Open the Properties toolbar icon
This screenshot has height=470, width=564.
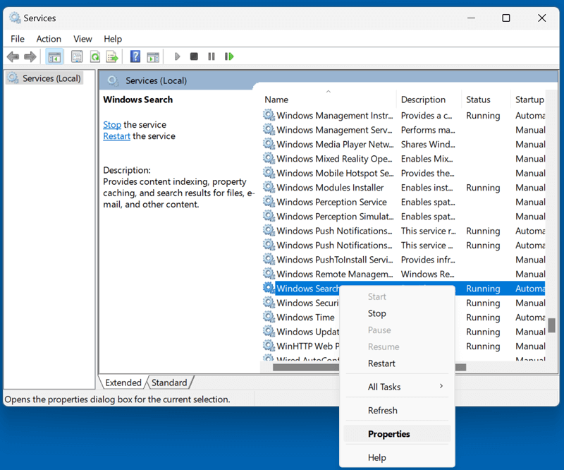(77, 56)
